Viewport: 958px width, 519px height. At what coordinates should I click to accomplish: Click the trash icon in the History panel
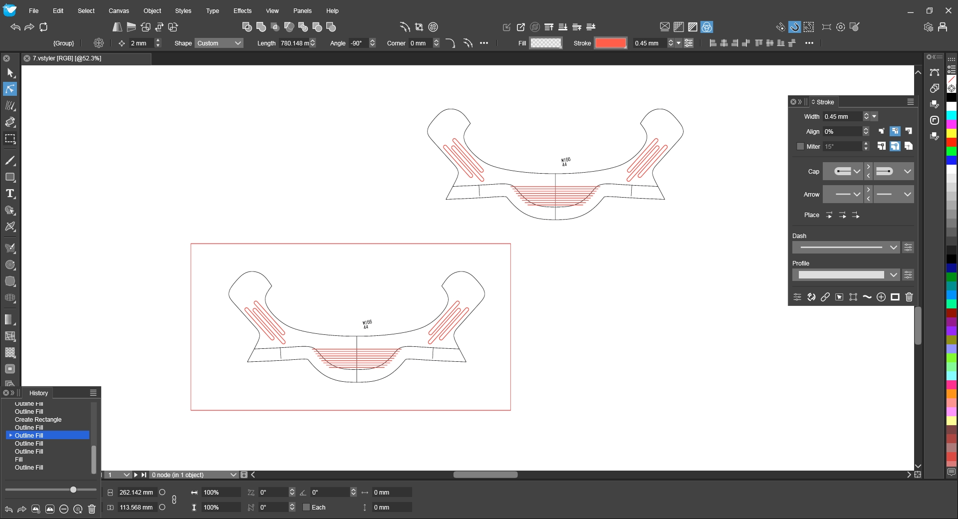click(x=92, y=509)
